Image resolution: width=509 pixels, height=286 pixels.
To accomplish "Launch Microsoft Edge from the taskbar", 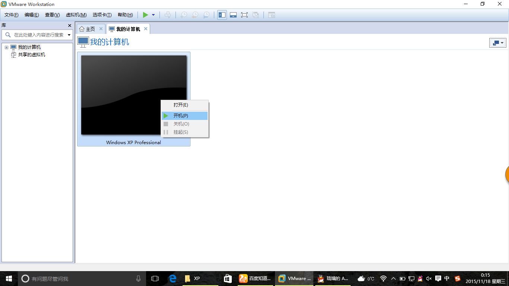I will pyautogui.click(x=172, y=279).
